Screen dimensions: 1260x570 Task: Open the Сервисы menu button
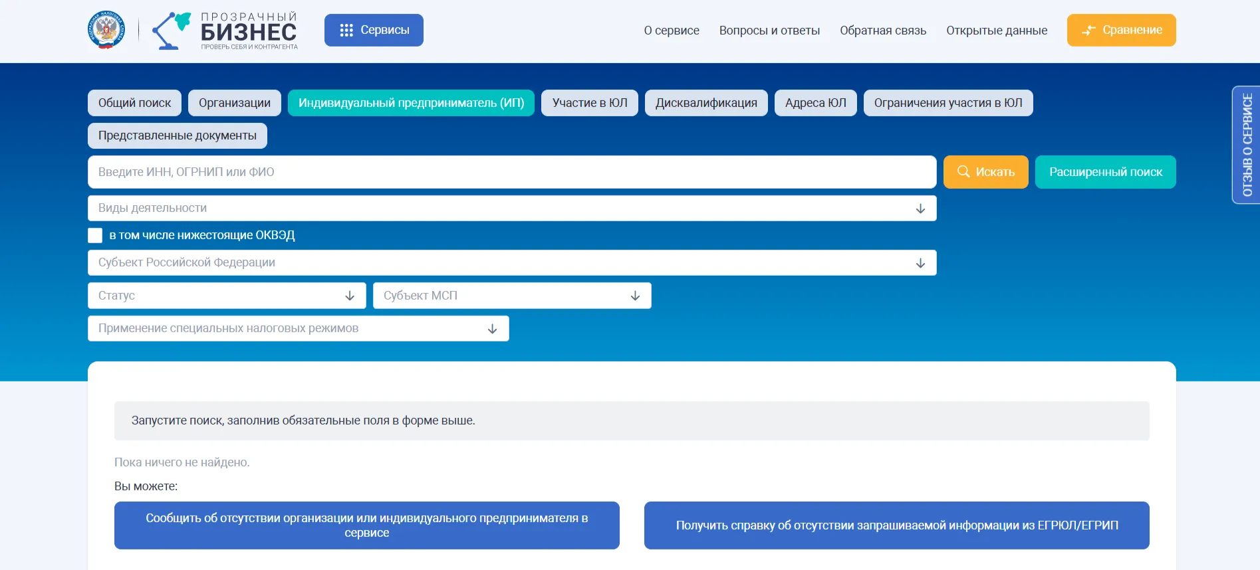click(x=374, y=30)
